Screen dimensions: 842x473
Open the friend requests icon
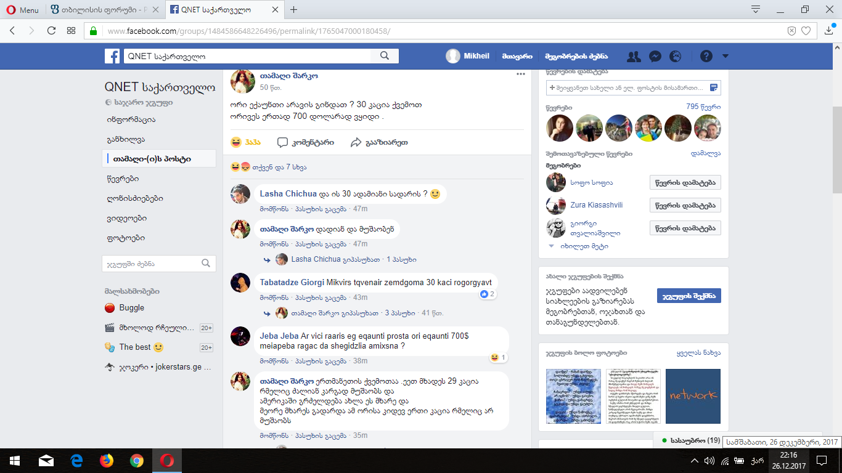tap(634, 56)
